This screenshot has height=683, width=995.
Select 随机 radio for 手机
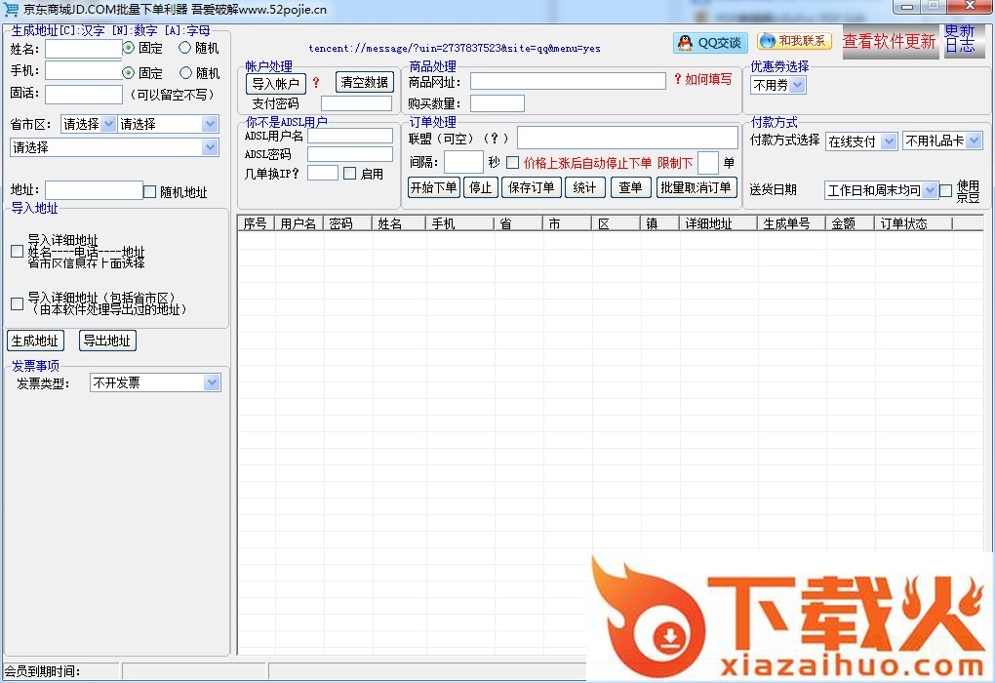point(185,73)
